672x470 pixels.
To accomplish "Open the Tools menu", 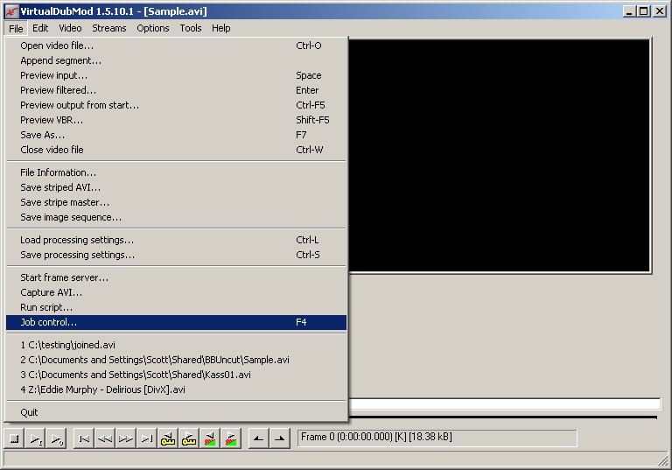I will point(191,28).
